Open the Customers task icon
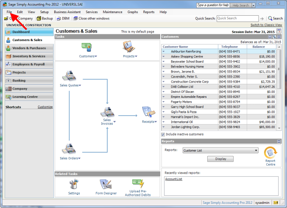Viewport: 287px width, 208px height. [86, 47]
